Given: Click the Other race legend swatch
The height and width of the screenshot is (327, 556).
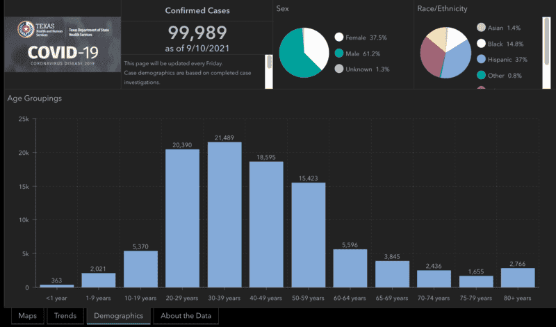Looking at the screenshot, I should coord(481,75).
